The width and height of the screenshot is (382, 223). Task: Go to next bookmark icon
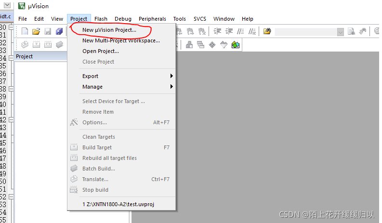pos(190,31)
